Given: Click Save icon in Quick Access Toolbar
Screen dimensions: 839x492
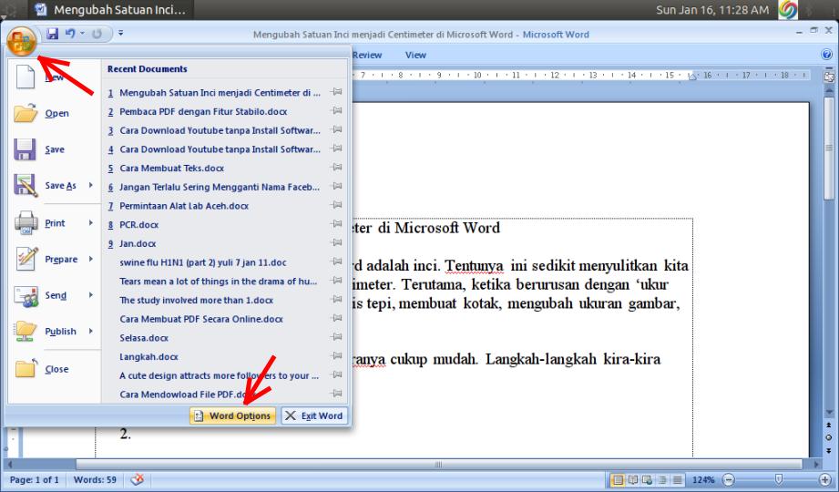Looking at the screenshot, I should (x=53, y=34).
